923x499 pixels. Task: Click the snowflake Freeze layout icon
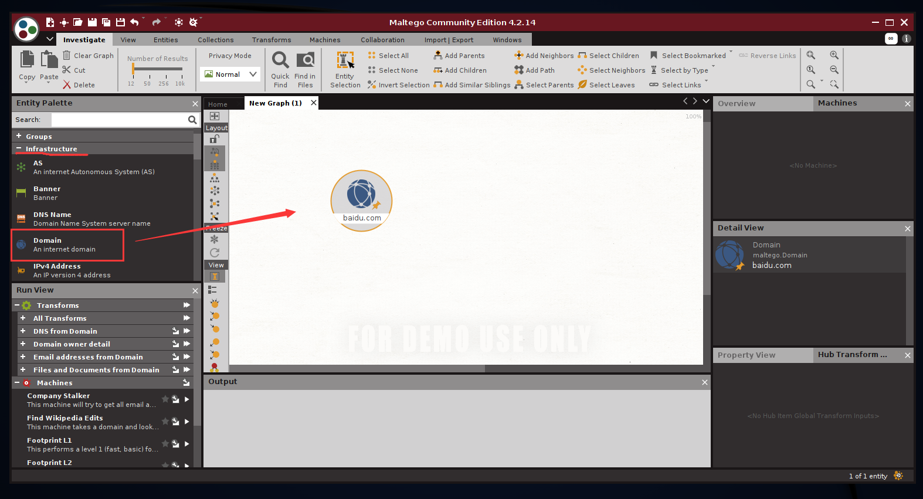(215, 239)
